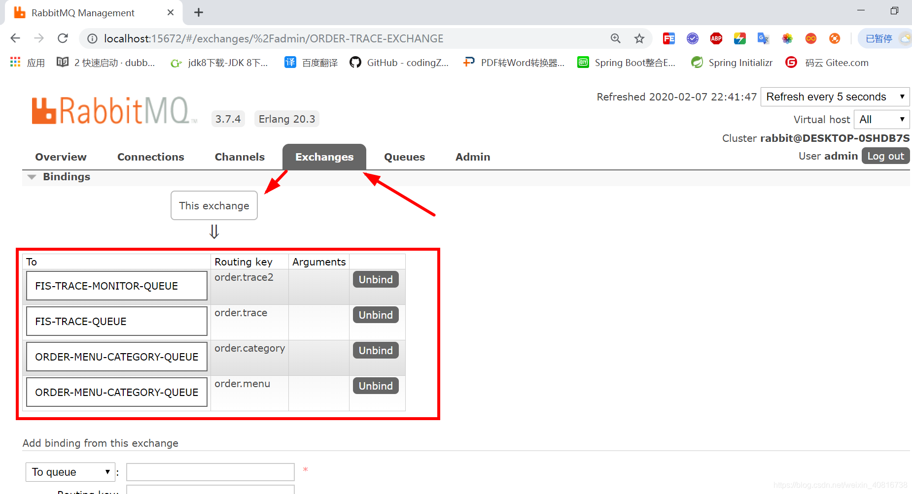Open the jdk8 download bookmark
Screen dimensions: 912x494
219,63
